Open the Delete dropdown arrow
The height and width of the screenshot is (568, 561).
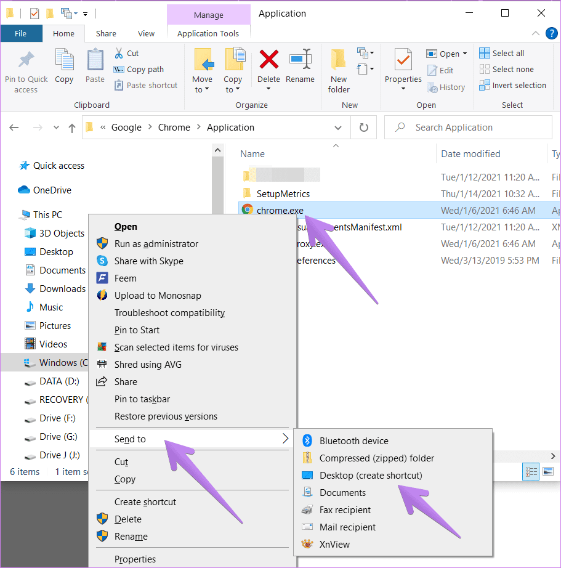[268, 89]
